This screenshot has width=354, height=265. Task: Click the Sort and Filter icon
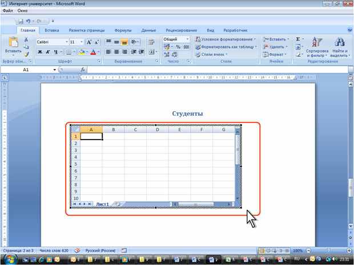pyautogui.click(x=317, y=42)
